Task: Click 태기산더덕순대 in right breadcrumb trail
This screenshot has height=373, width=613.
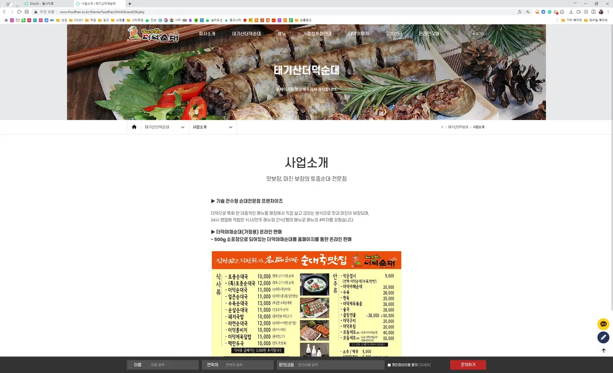Action: click(x=458, y=127)
